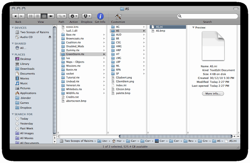Image resolution: width=250 pixels, height=163 pixels.
Task: Collapse the DEVICES sidebar section
Action: point(12,28)
